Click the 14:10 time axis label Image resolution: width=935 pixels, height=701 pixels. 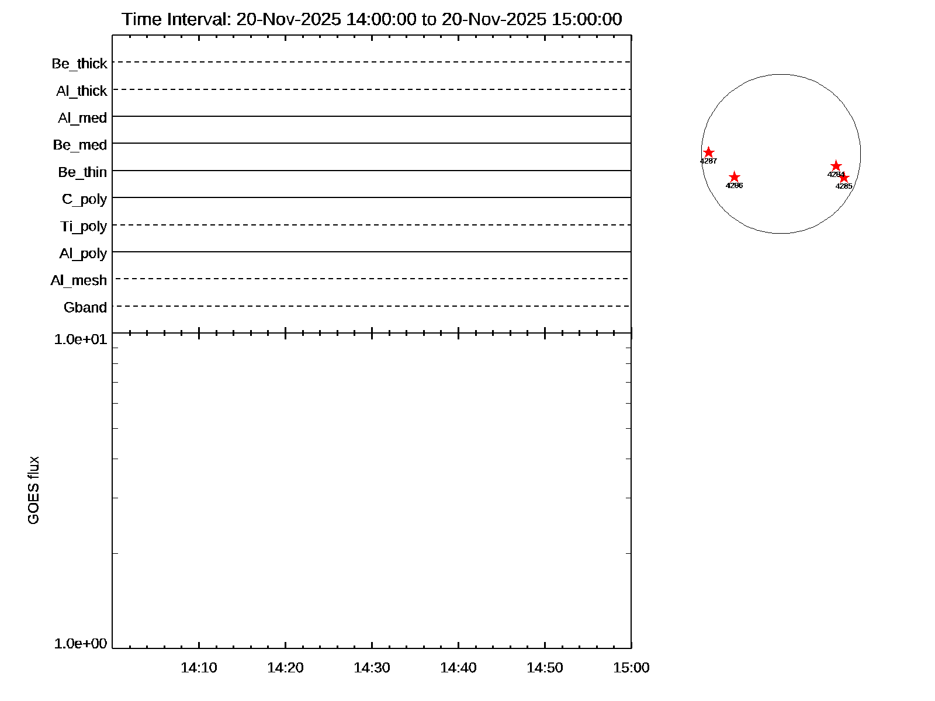tap(199, 668)
